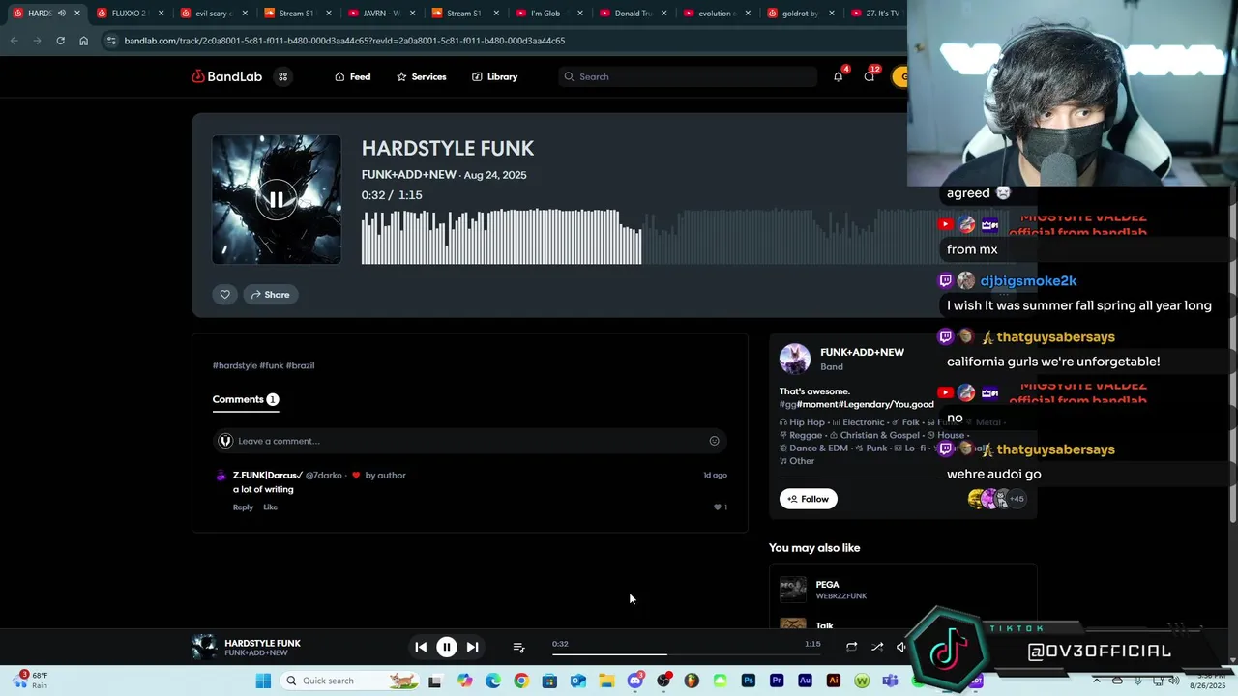This screenshot has height=696, width=1238.
Task: Click the bandlab.com address bar URL
Action: pos(344,41)
